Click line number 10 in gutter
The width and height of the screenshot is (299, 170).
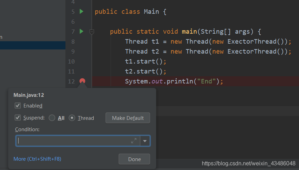71,61
